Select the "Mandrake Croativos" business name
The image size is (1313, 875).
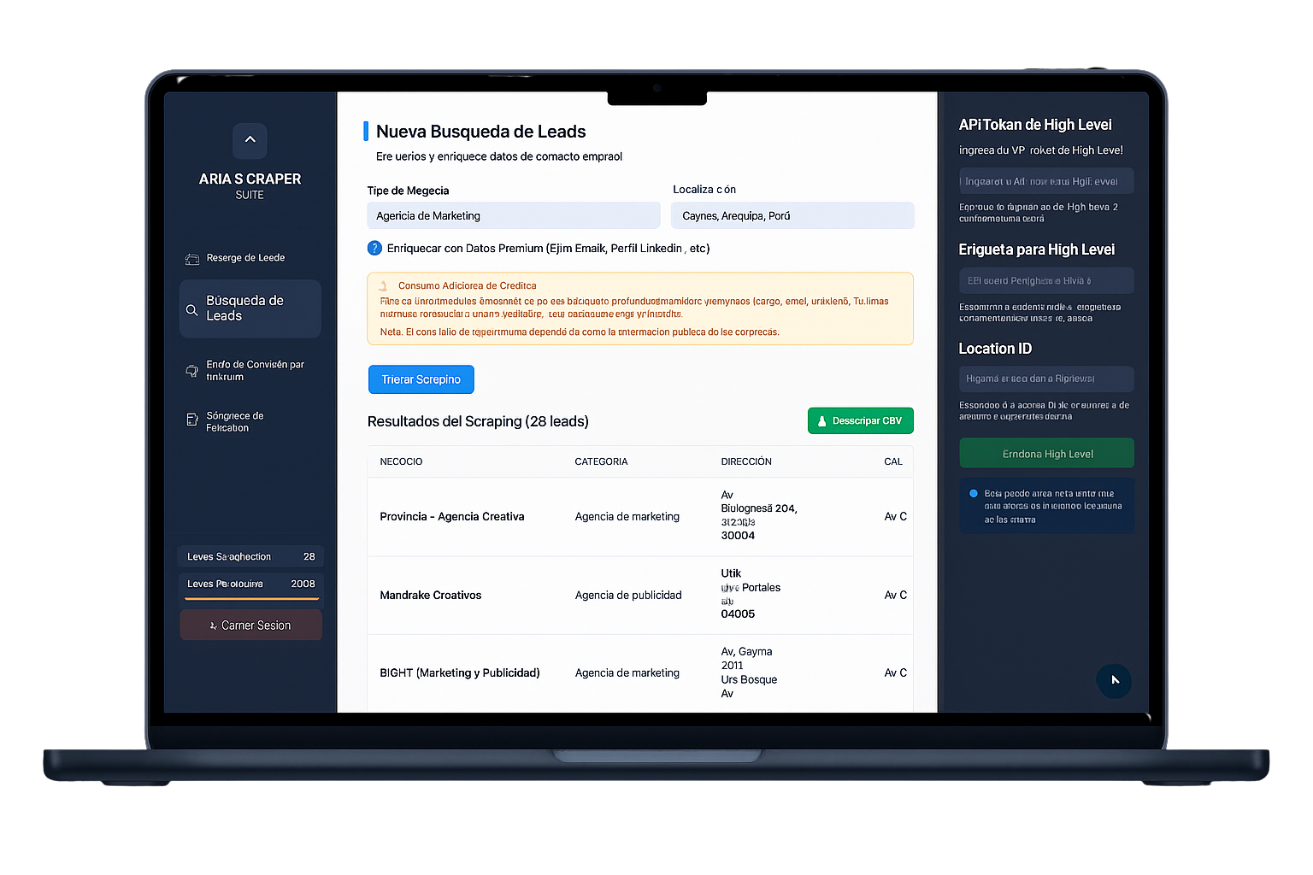coord(431,596)
